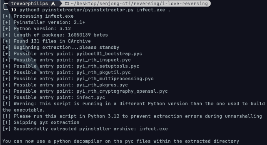Click the 'the executable.' wrapped line

(24, 110)
